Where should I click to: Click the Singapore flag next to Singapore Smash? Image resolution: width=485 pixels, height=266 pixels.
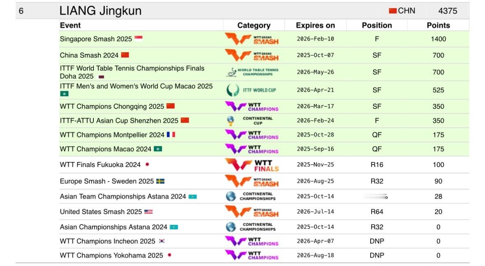138,38
